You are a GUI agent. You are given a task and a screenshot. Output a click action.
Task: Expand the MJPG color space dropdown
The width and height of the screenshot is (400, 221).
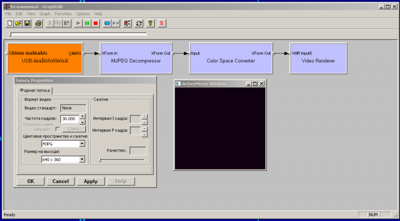coord(82,144)
